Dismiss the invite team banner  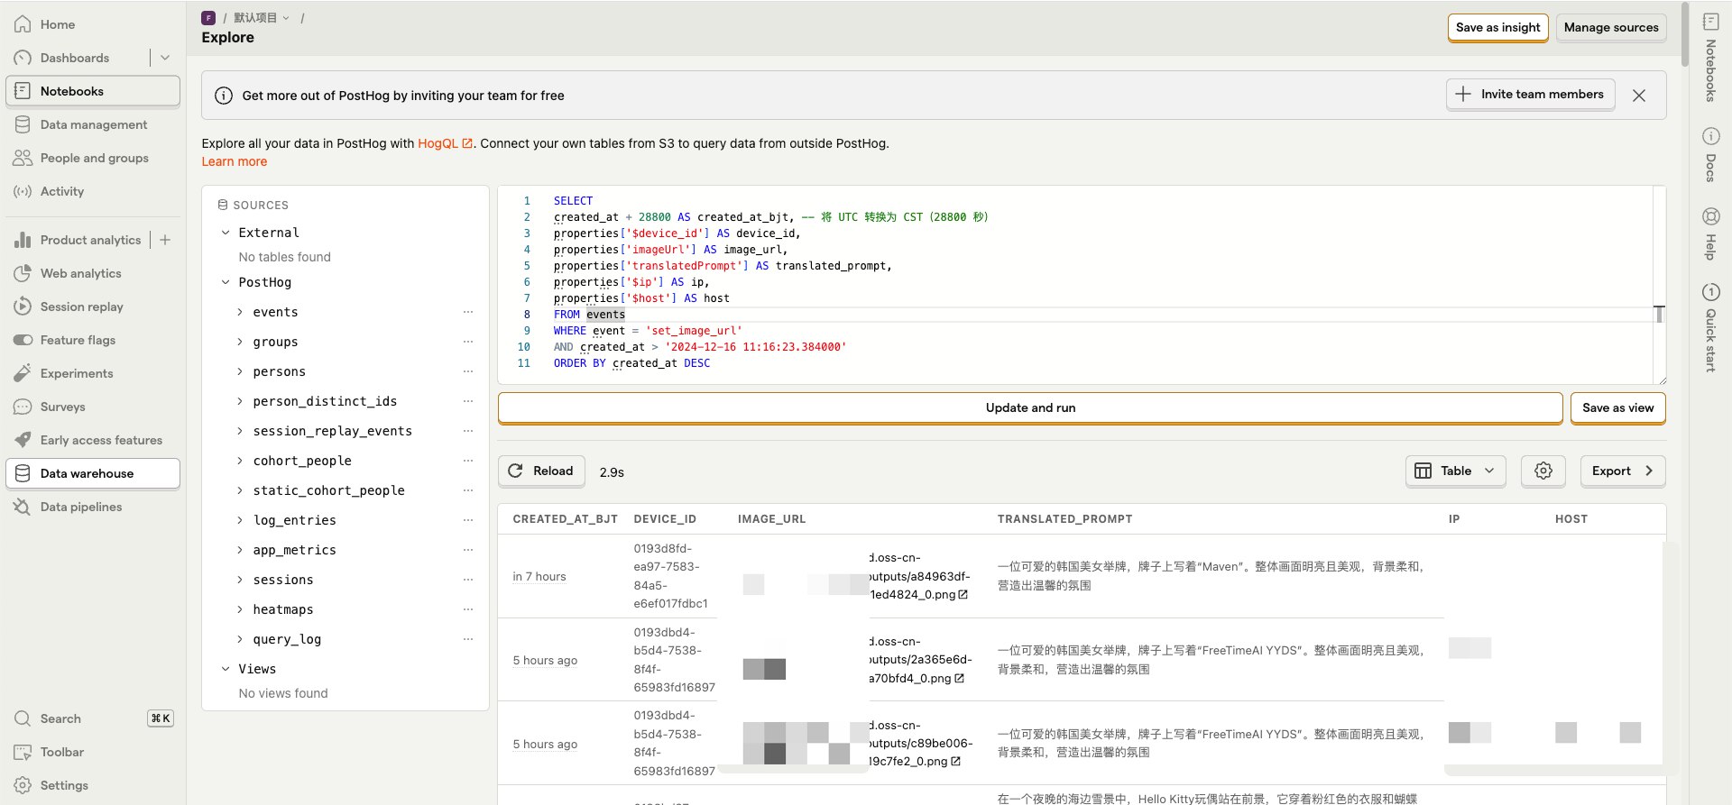pyautogui.click(x=1639, y=96)
